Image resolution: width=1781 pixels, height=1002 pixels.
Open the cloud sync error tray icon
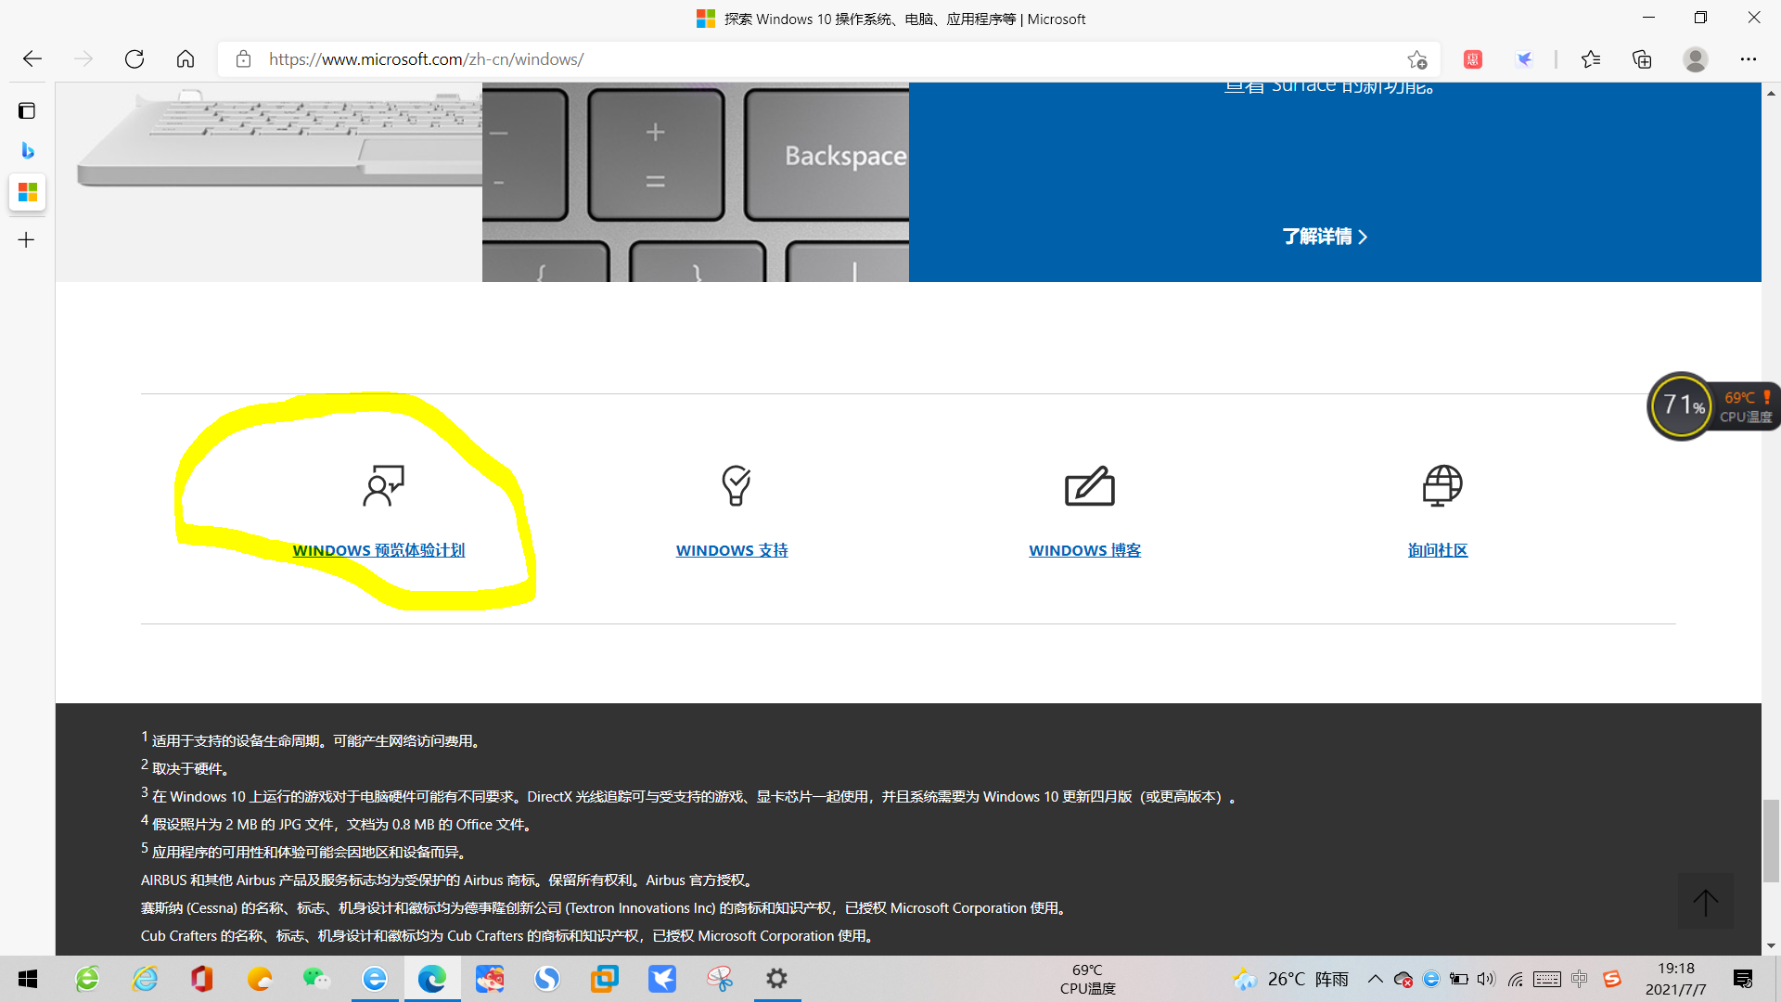pos(1403,979)
